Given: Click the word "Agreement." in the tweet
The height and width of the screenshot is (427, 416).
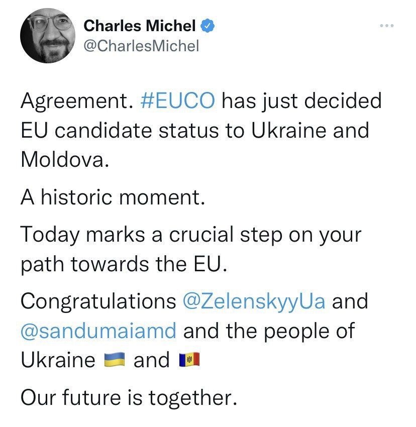Looking at the screenshot, I should click(75, 101).
